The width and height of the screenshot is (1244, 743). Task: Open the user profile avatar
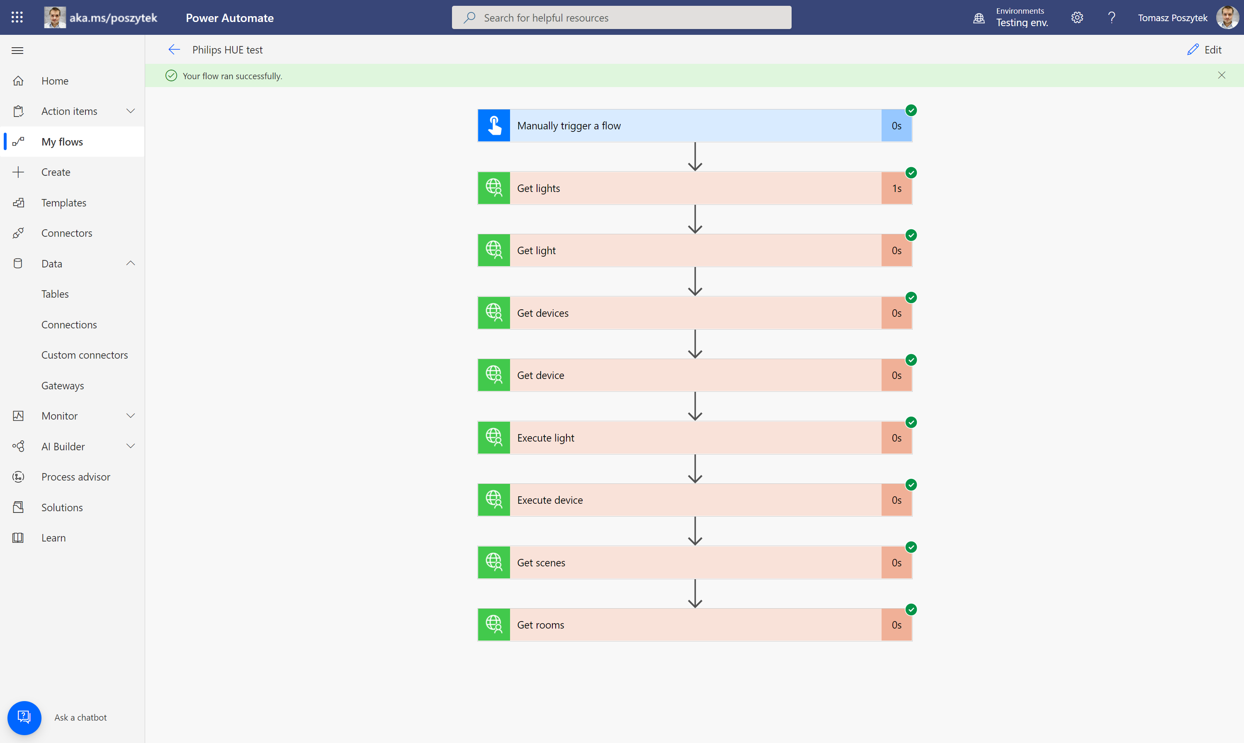tap(1227, 17)
